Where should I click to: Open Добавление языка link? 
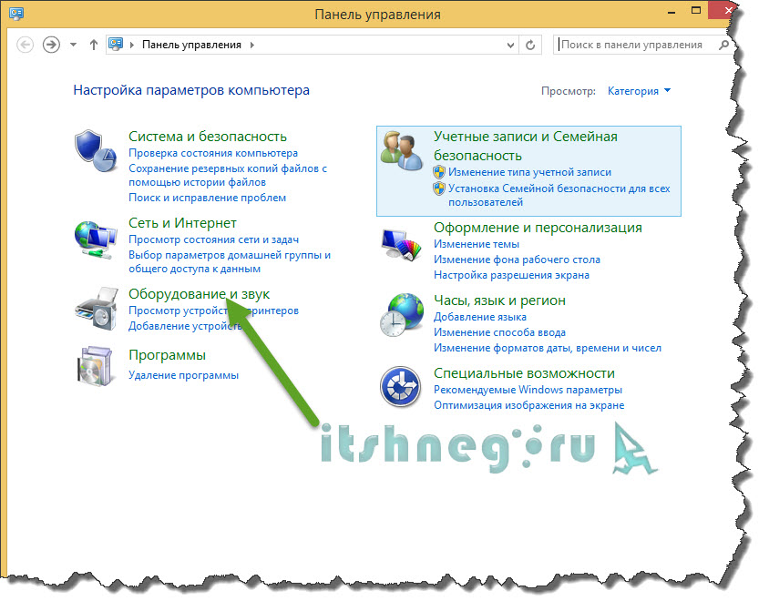tap(480, 317)
